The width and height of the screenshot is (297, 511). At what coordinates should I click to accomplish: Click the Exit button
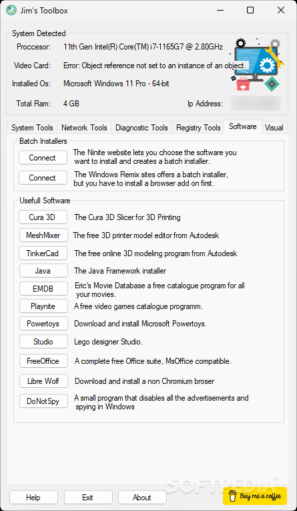[x=88, y=498]
